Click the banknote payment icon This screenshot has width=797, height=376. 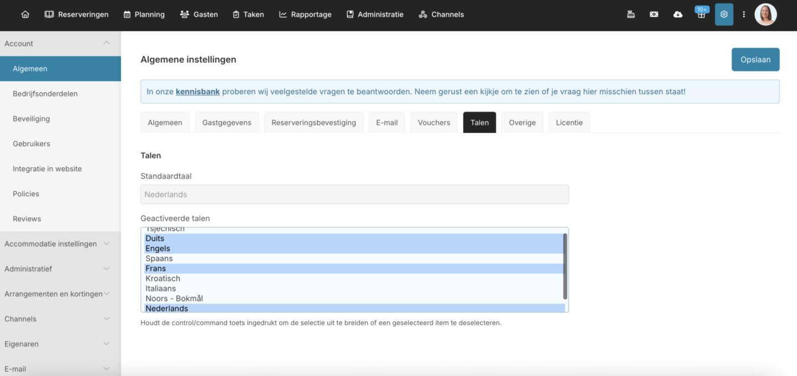(x=654, y=14)
